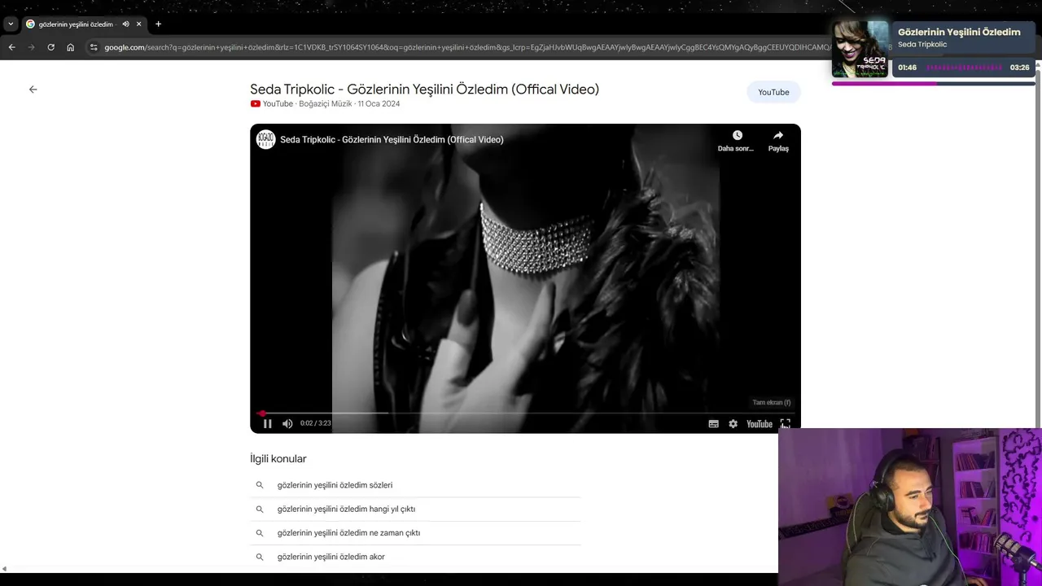Click search icon beside 'hangi yıl çıktı' suggestion
The height and width of the screenshot is (586, 1042).
tap(260, 509)
